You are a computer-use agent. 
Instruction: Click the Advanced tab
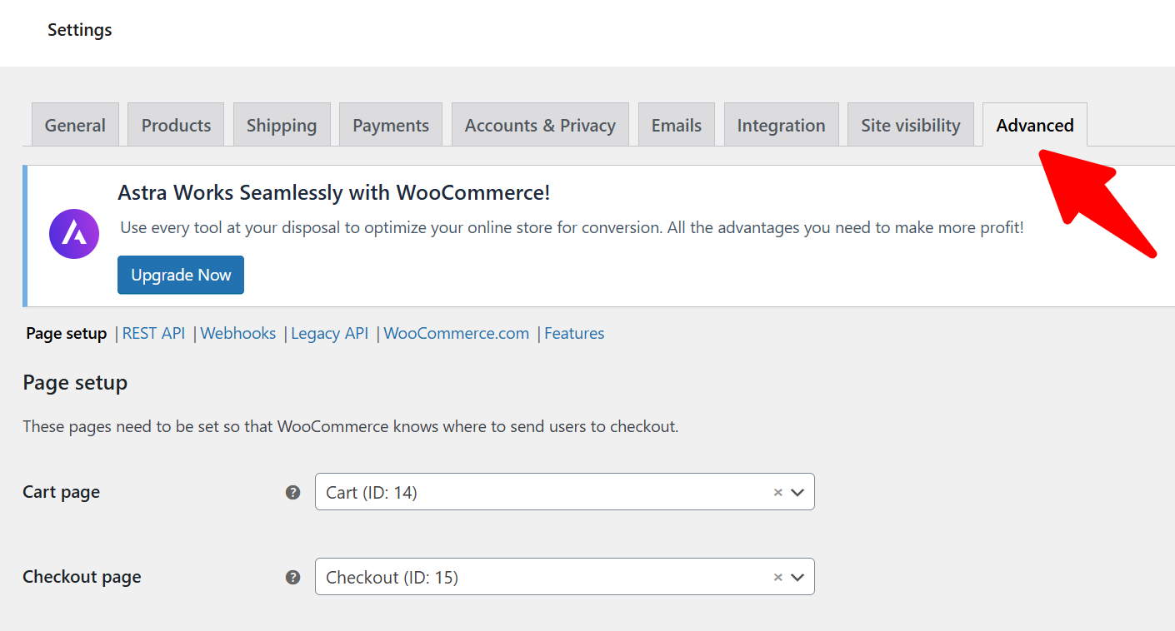coord(1035,125)
